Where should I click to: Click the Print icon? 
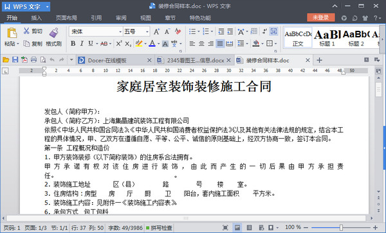[33, 60]
